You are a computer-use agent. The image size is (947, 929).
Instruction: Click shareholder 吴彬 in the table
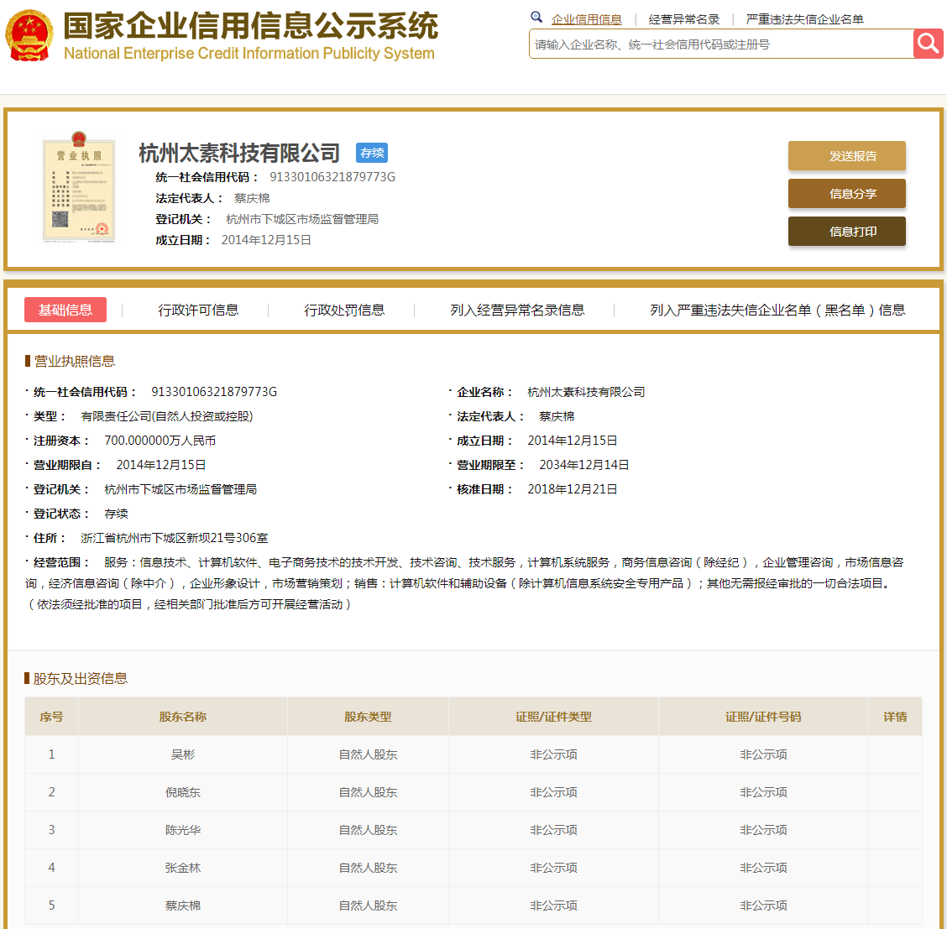pos(181,754)
